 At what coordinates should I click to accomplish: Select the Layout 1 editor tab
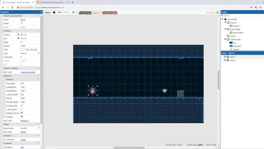coord(97,13)
